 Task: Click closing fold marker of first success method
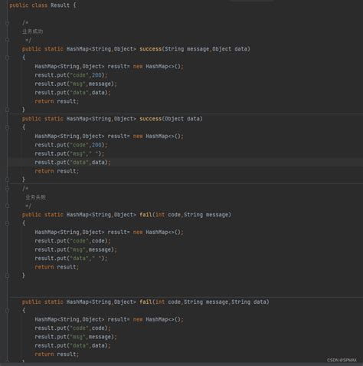7,110
